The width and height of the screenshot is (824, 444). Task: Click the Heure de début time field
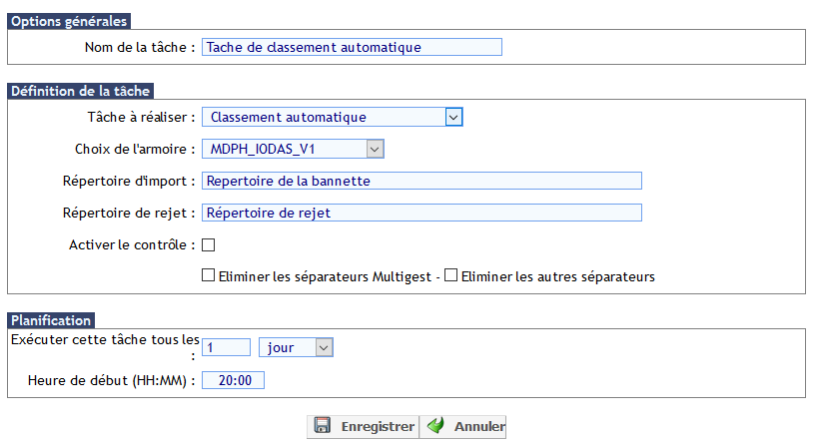[234, 380]
